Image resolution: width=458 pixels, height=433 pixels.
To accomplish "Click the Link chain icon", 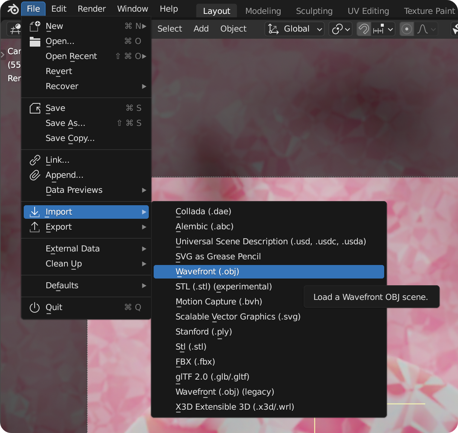I will (x=35, y=160).
